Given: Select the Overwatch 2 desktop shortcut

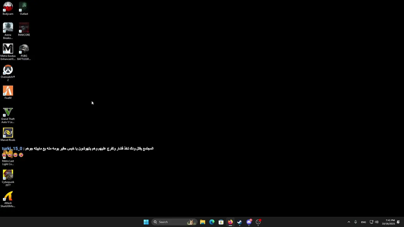Looking at the screenshot, I should click(x=8, y=73).
